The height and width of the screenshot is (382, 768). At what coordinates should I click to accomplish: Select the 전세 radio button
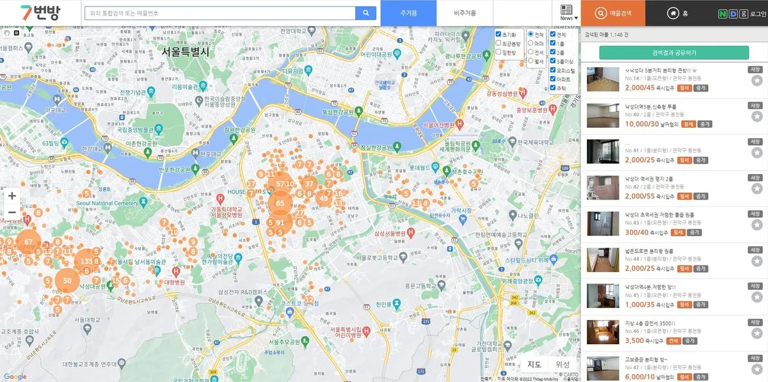(x=531, y=52)
